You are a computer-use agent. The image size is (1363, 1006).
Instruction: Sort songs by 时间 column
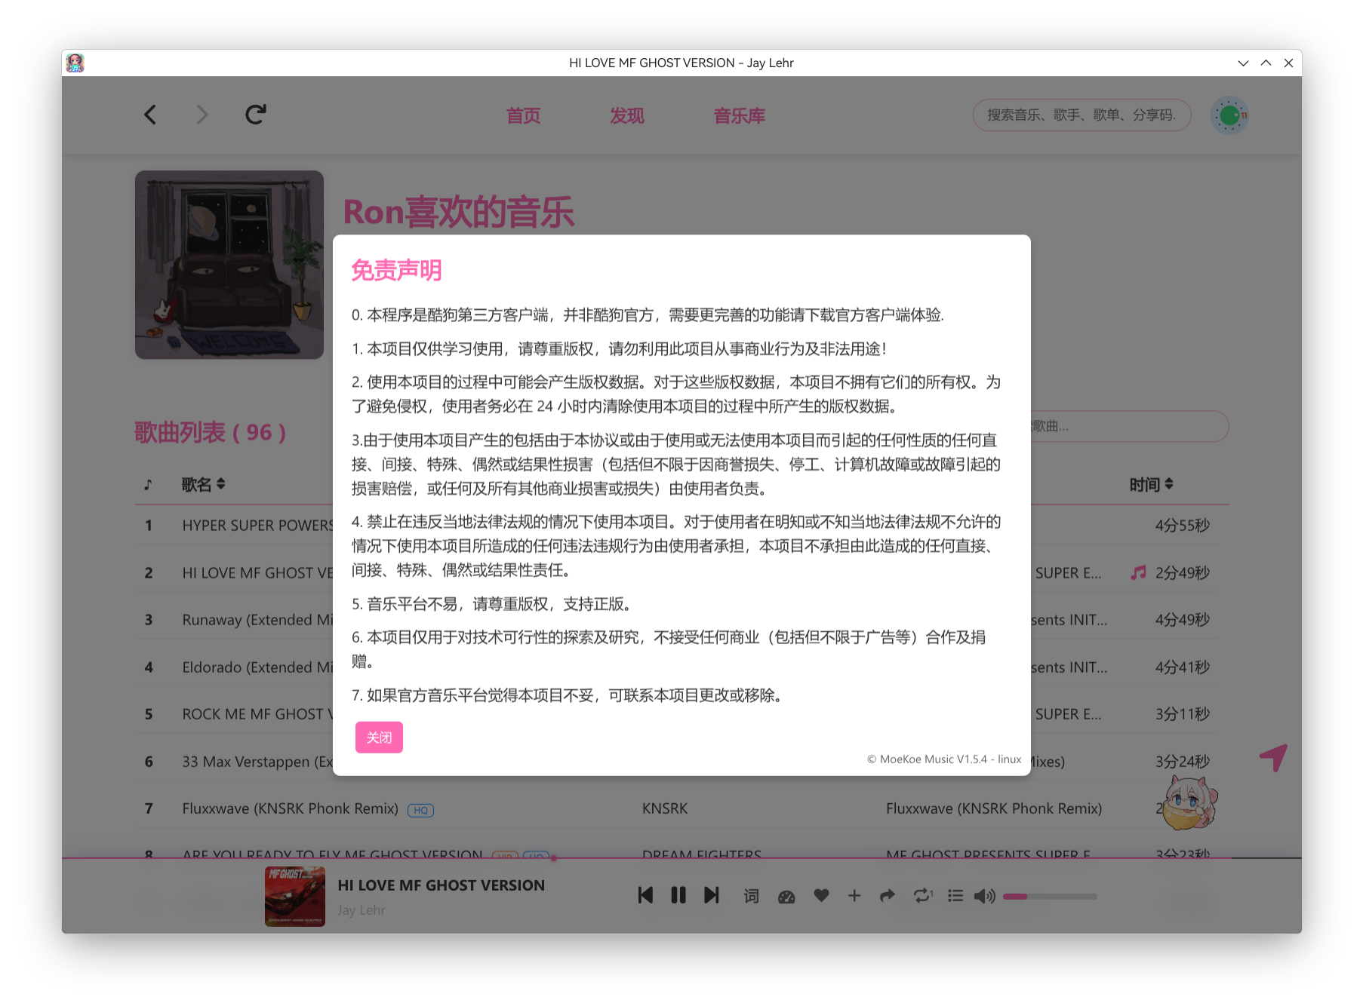pos(1151,484)
